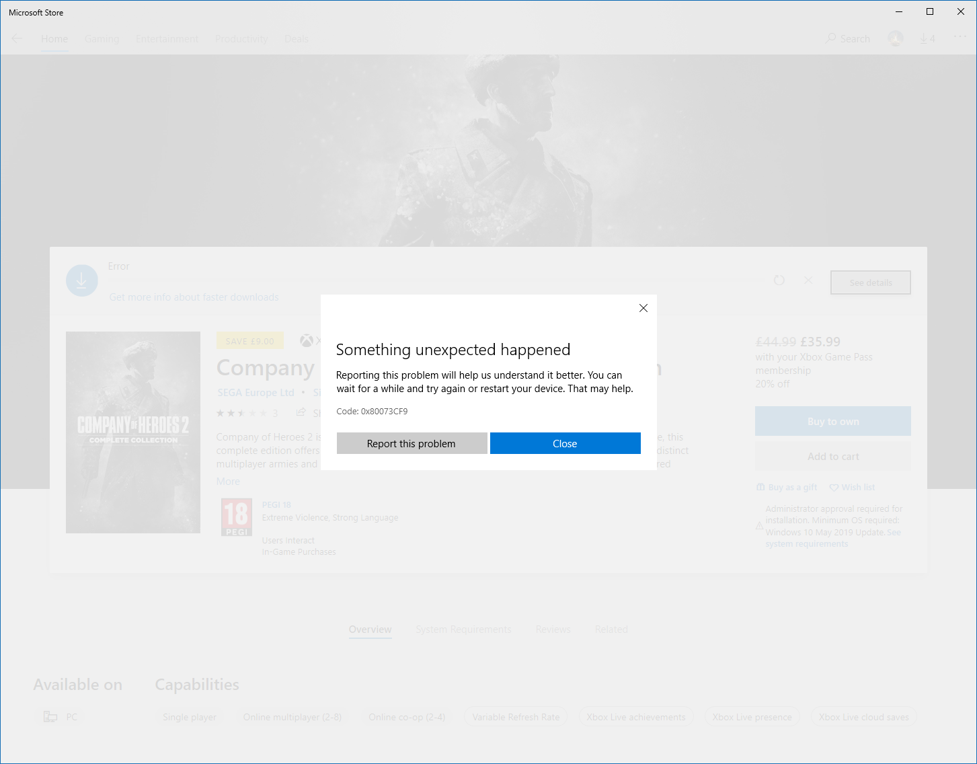Open the See more (…) menu

point(960,38)
